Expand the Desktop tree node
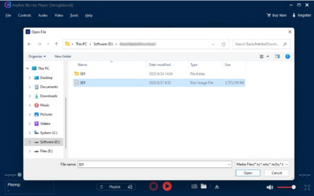Viewport: 314px width, 196px height. click(30, 78)
